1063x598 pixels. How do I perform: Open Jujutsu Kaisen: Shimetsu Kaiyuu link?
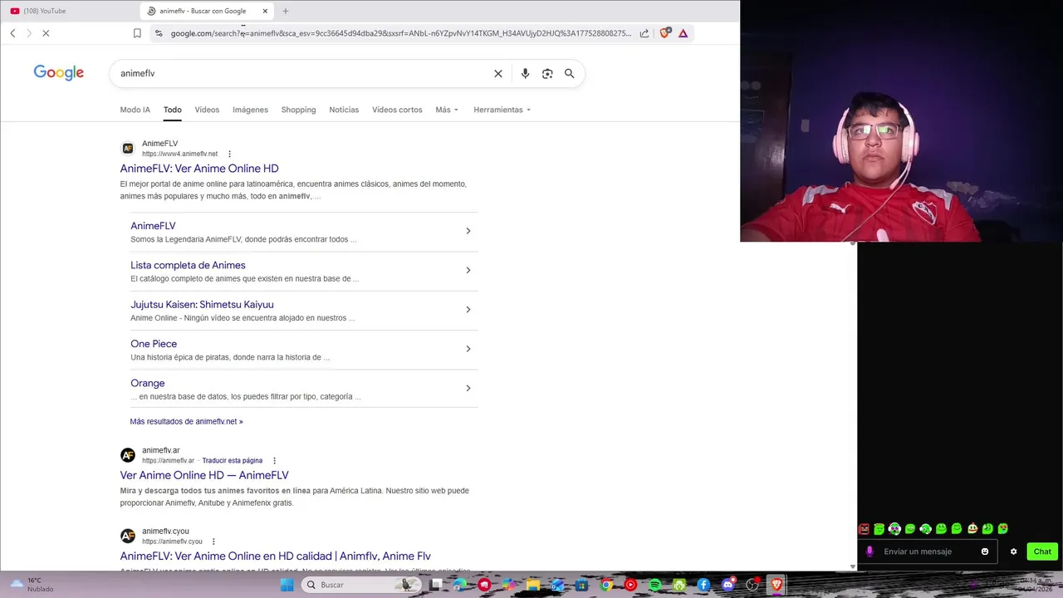coord(202,305)
